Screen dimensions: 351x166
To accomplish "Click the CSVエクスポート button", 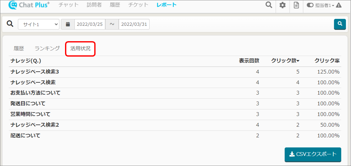I will 313,154.
